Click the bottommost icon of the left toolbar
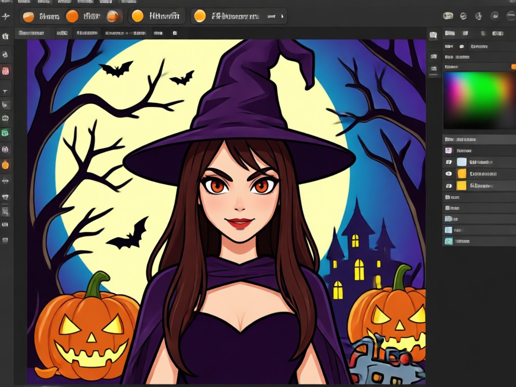The image size is (516, 387). pos(5,240)
